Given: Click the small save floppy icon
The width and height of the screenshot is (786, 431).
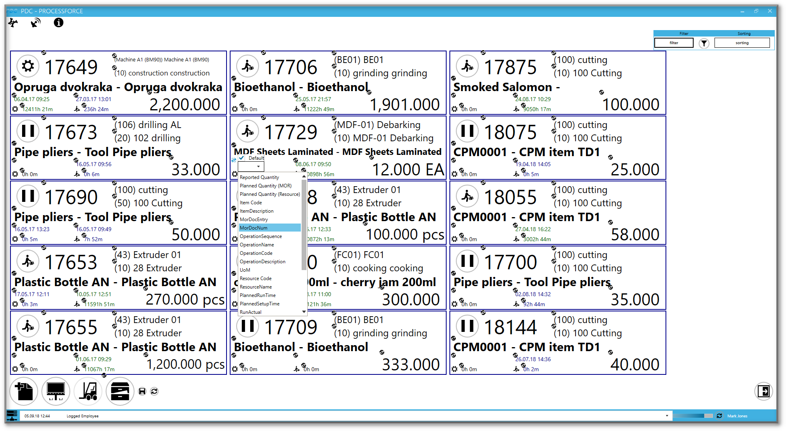Looking at the screenshot, I should coord(142,391).
